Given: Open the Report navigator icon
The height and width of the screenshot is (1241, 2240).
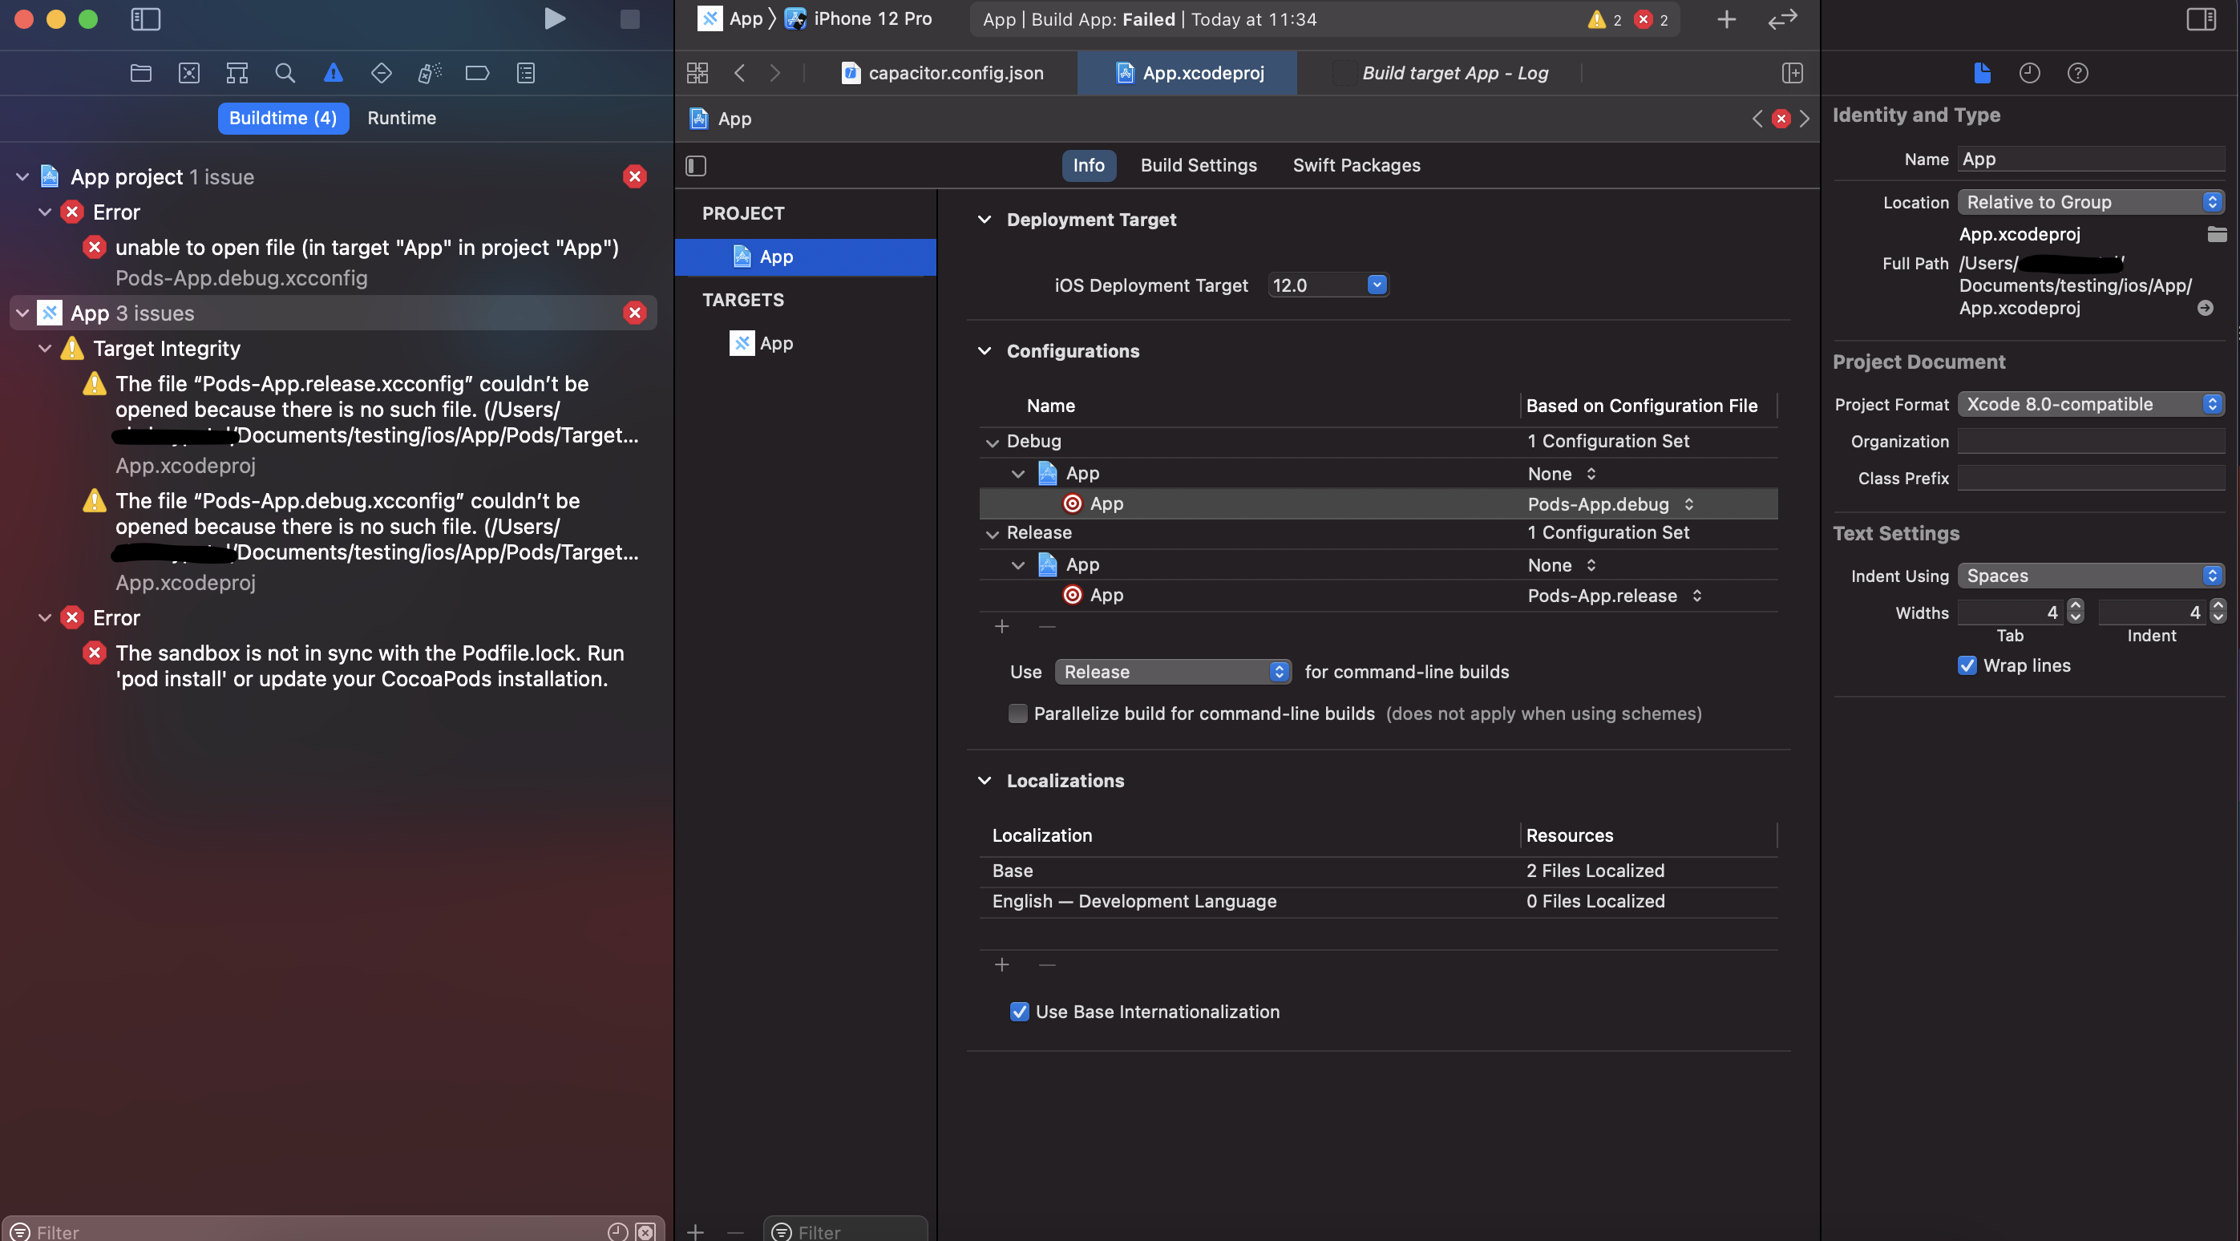Looking at the screenshot, I should (x=526, y=73).
